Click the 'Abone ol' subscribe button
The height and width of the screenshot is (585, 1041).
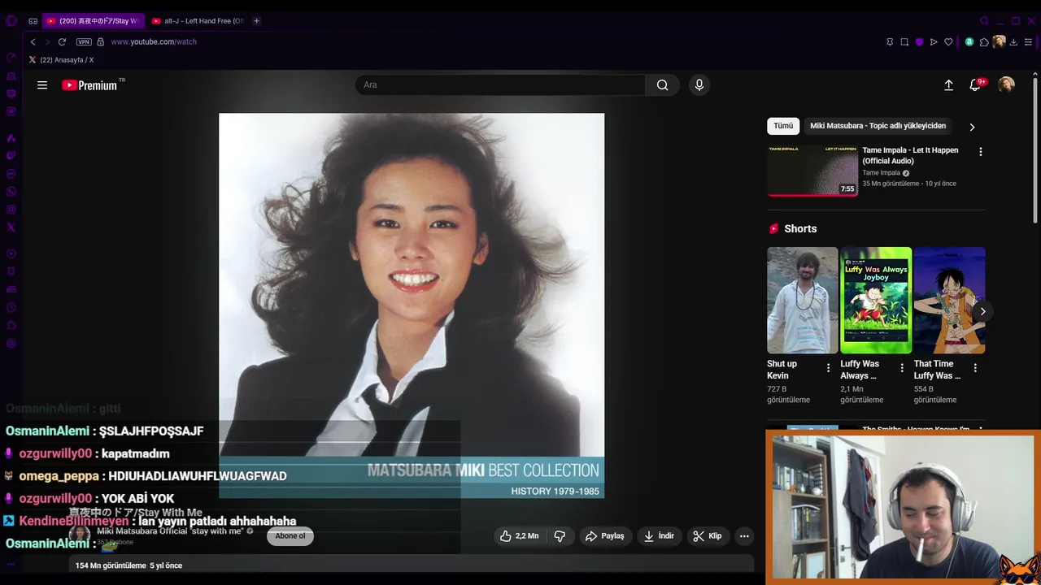pos(290,536)
